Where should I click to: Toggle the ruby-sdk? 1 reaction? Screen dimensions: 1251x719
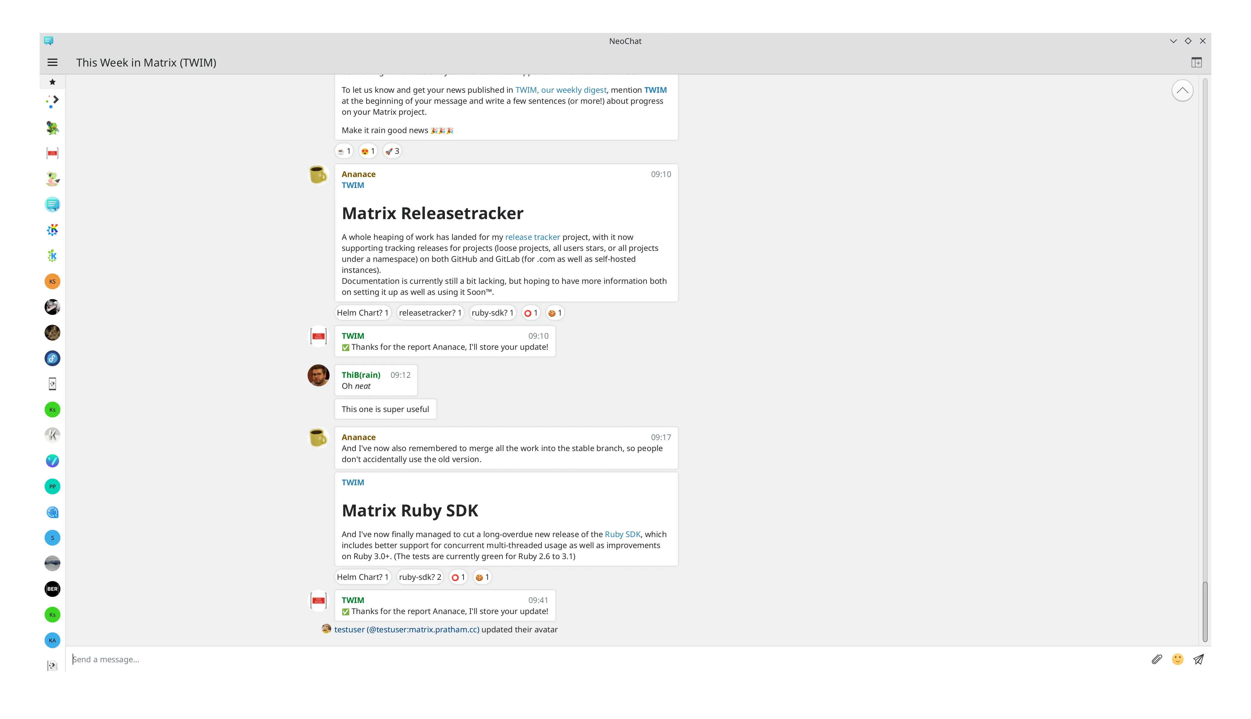pos(493,313)
